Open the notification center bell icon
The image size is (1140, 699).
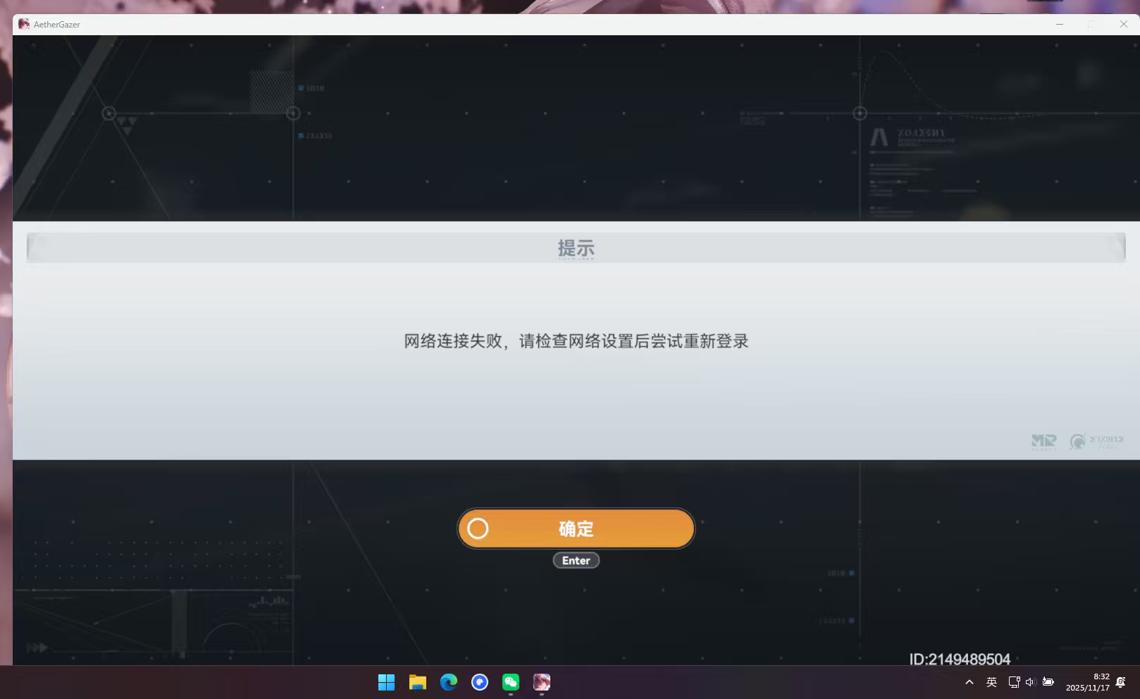click(1121, 682)
